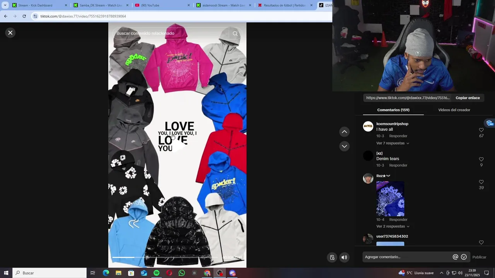
Task: Close the TikTok video viewer
Action: click(x=10, y=33)
